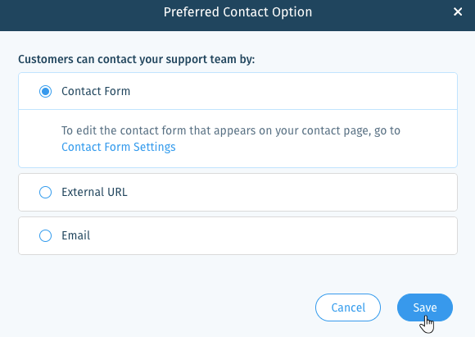Select the Contact Form radio button
This screenshot has height=337, width=475.
(x=45, y=91)
